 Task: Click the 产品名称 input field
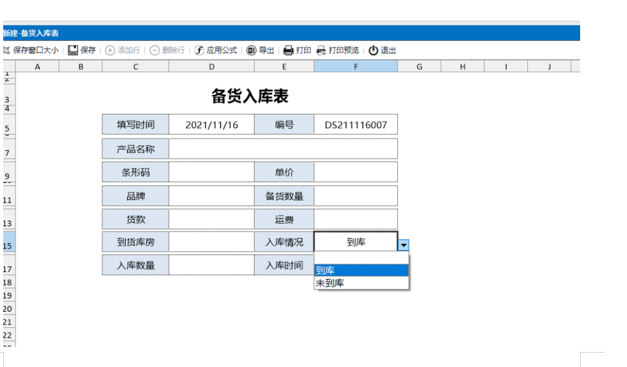(283, 148)
